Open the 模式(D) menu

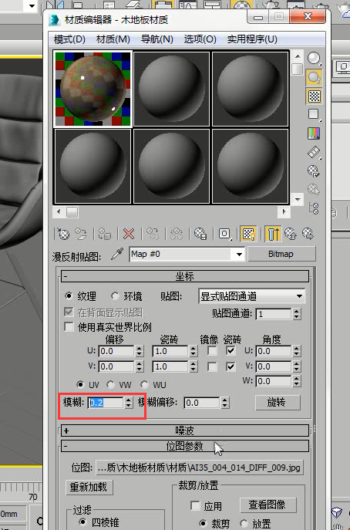[x=69, y=39]
